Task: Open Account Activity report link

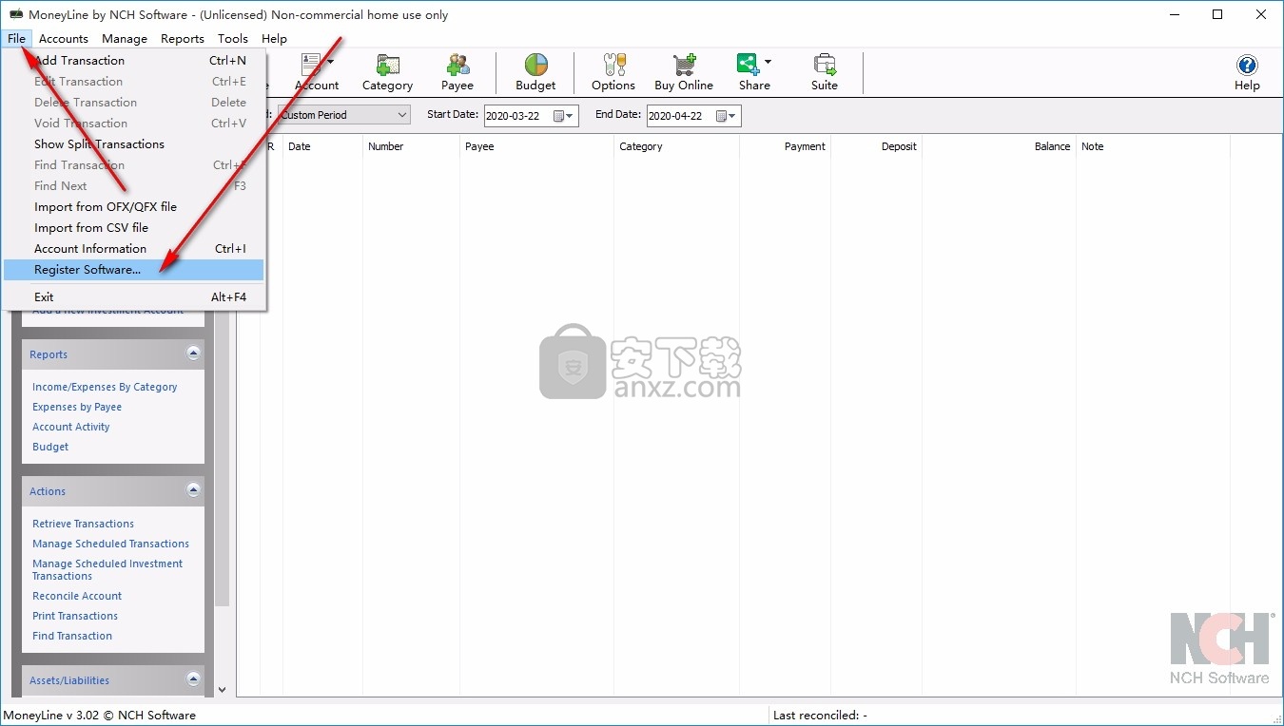Action: pos(71,427)
